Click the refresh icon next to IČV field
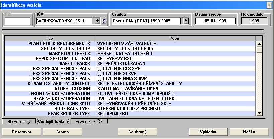This screenshot has height=139, width=274. click(104, 21)
